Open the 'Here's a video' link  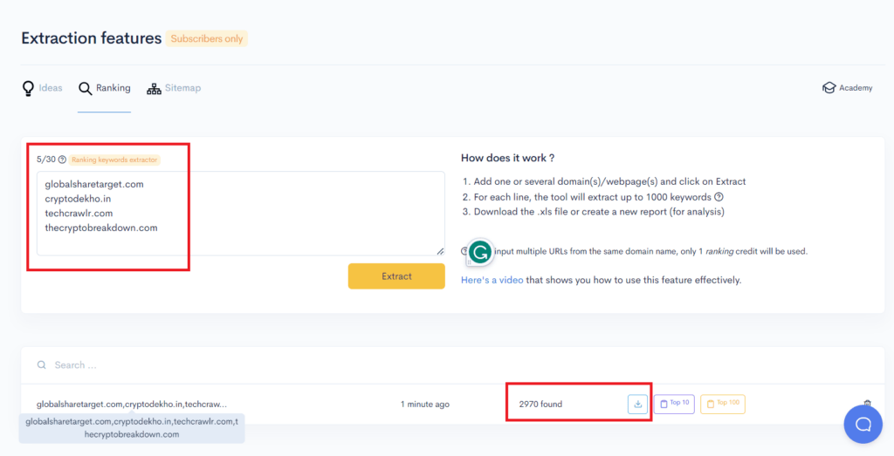492,280
